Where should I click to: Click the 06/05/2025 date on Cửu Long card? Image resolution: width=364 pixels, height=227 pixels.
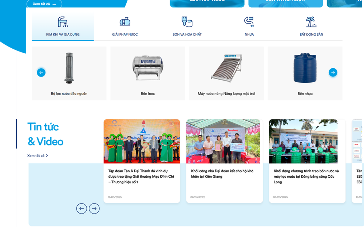pyautogui.click(x=280, y=197)
